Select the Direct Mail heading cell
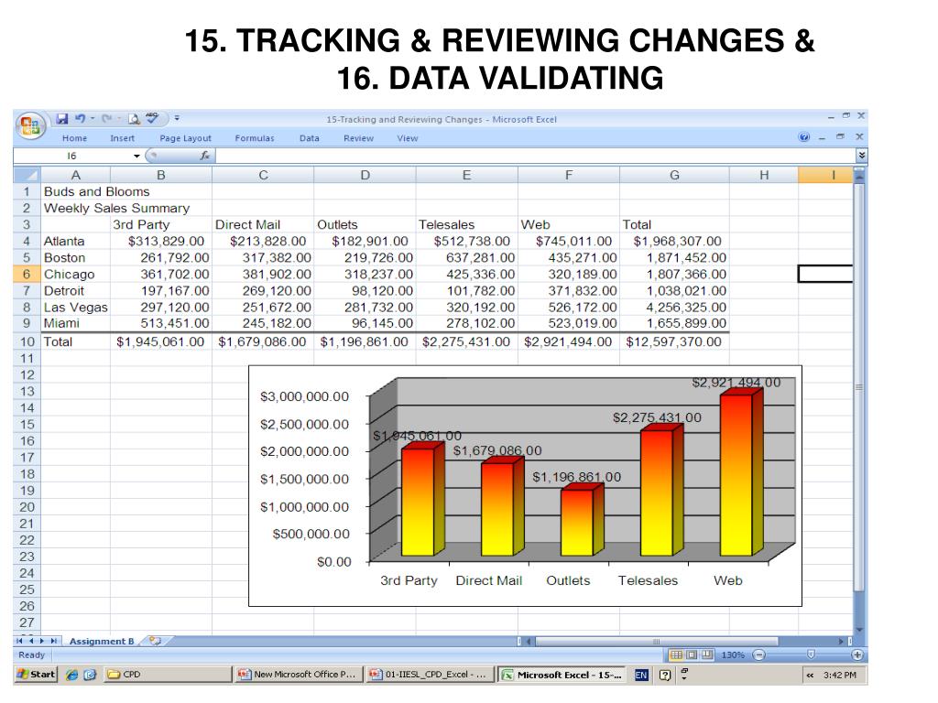This screenshot has height=703, width=938. [x=263, y=225]
